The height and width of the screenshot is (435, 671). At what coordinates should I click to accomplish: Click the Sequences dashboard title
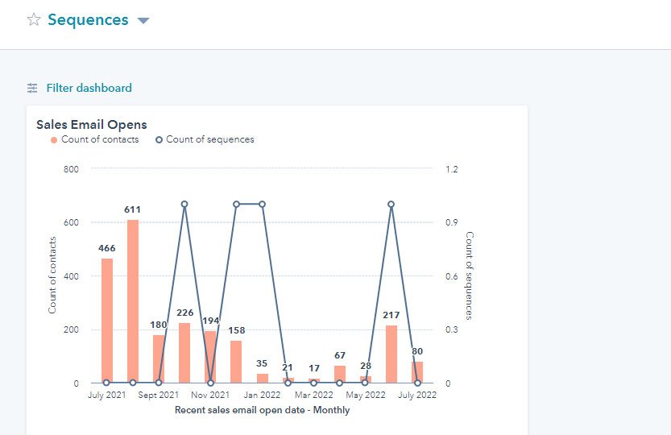[x=88, y=20]
